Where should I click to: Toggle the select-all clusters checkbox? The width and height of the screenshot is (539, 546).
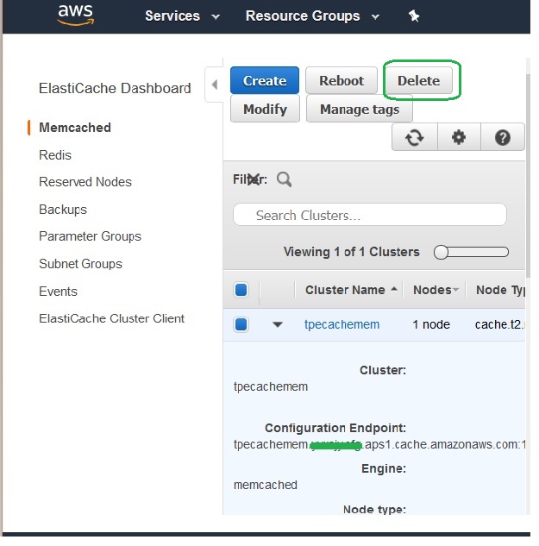point(241,290)
